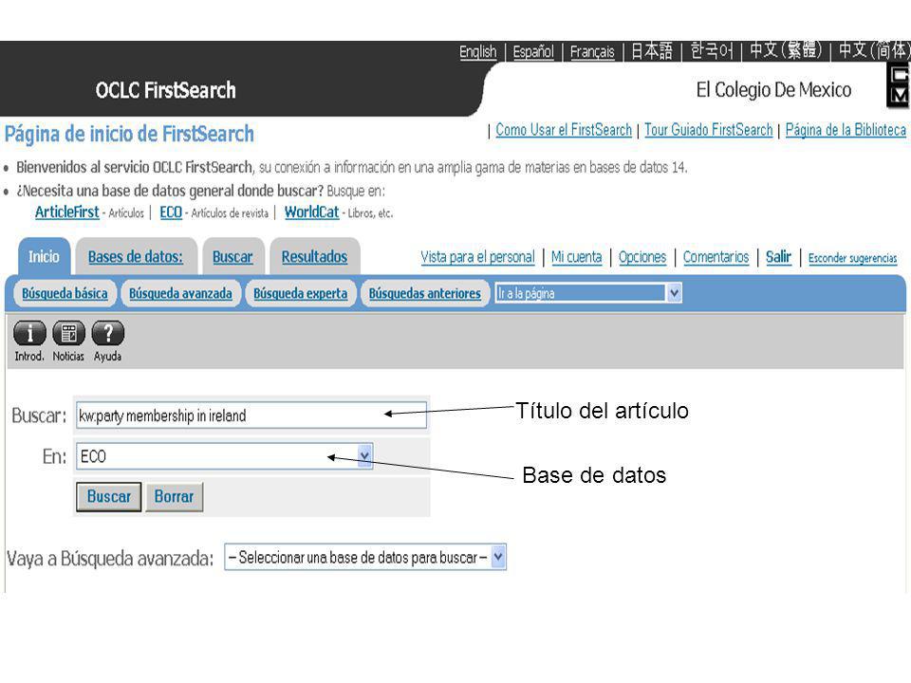Open the Introd. information icon
911x683 pixels.
point(29,333)
